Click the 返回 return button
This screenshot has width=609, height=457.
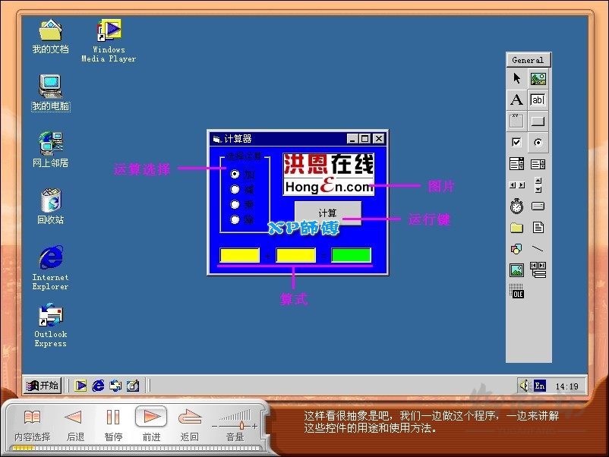190,425
